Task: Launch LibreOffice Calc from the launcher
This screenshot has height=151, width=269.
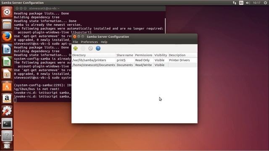Action: (7, 61)
